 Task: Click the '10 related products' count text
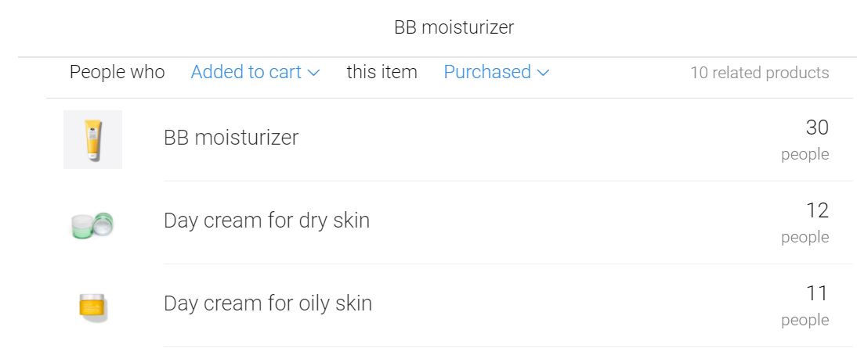(759, 73)
